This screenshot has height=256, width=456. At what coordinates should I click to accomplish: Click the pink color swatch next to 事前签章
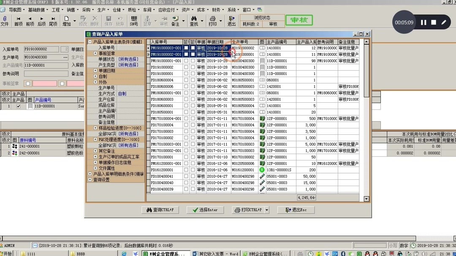pos(44,83)
